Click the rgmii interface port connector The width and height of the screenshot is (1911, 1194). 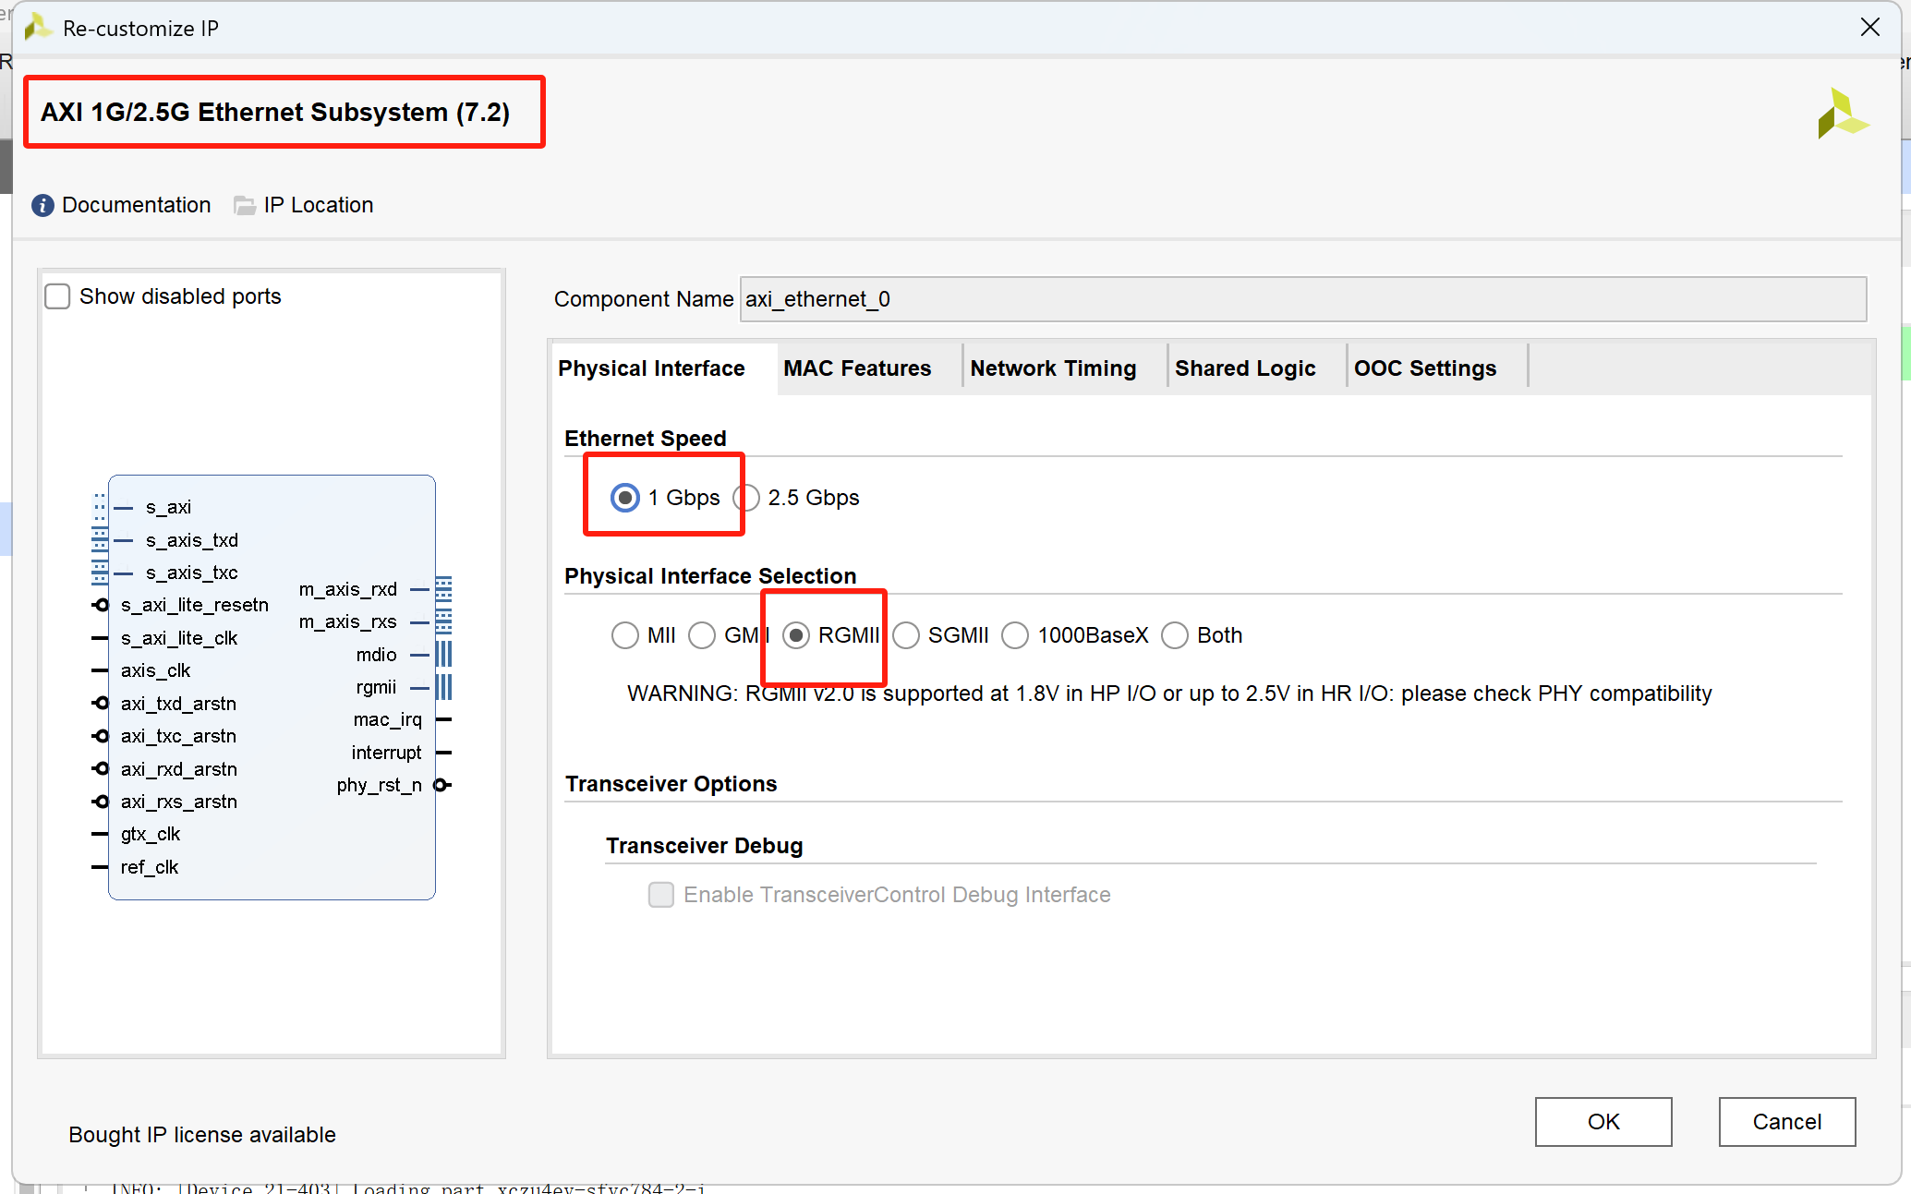pos(443,687)
